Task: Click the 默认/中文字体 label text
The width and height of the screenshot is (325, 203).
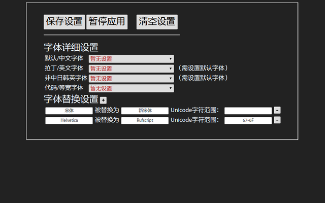Action: point(64,58)
